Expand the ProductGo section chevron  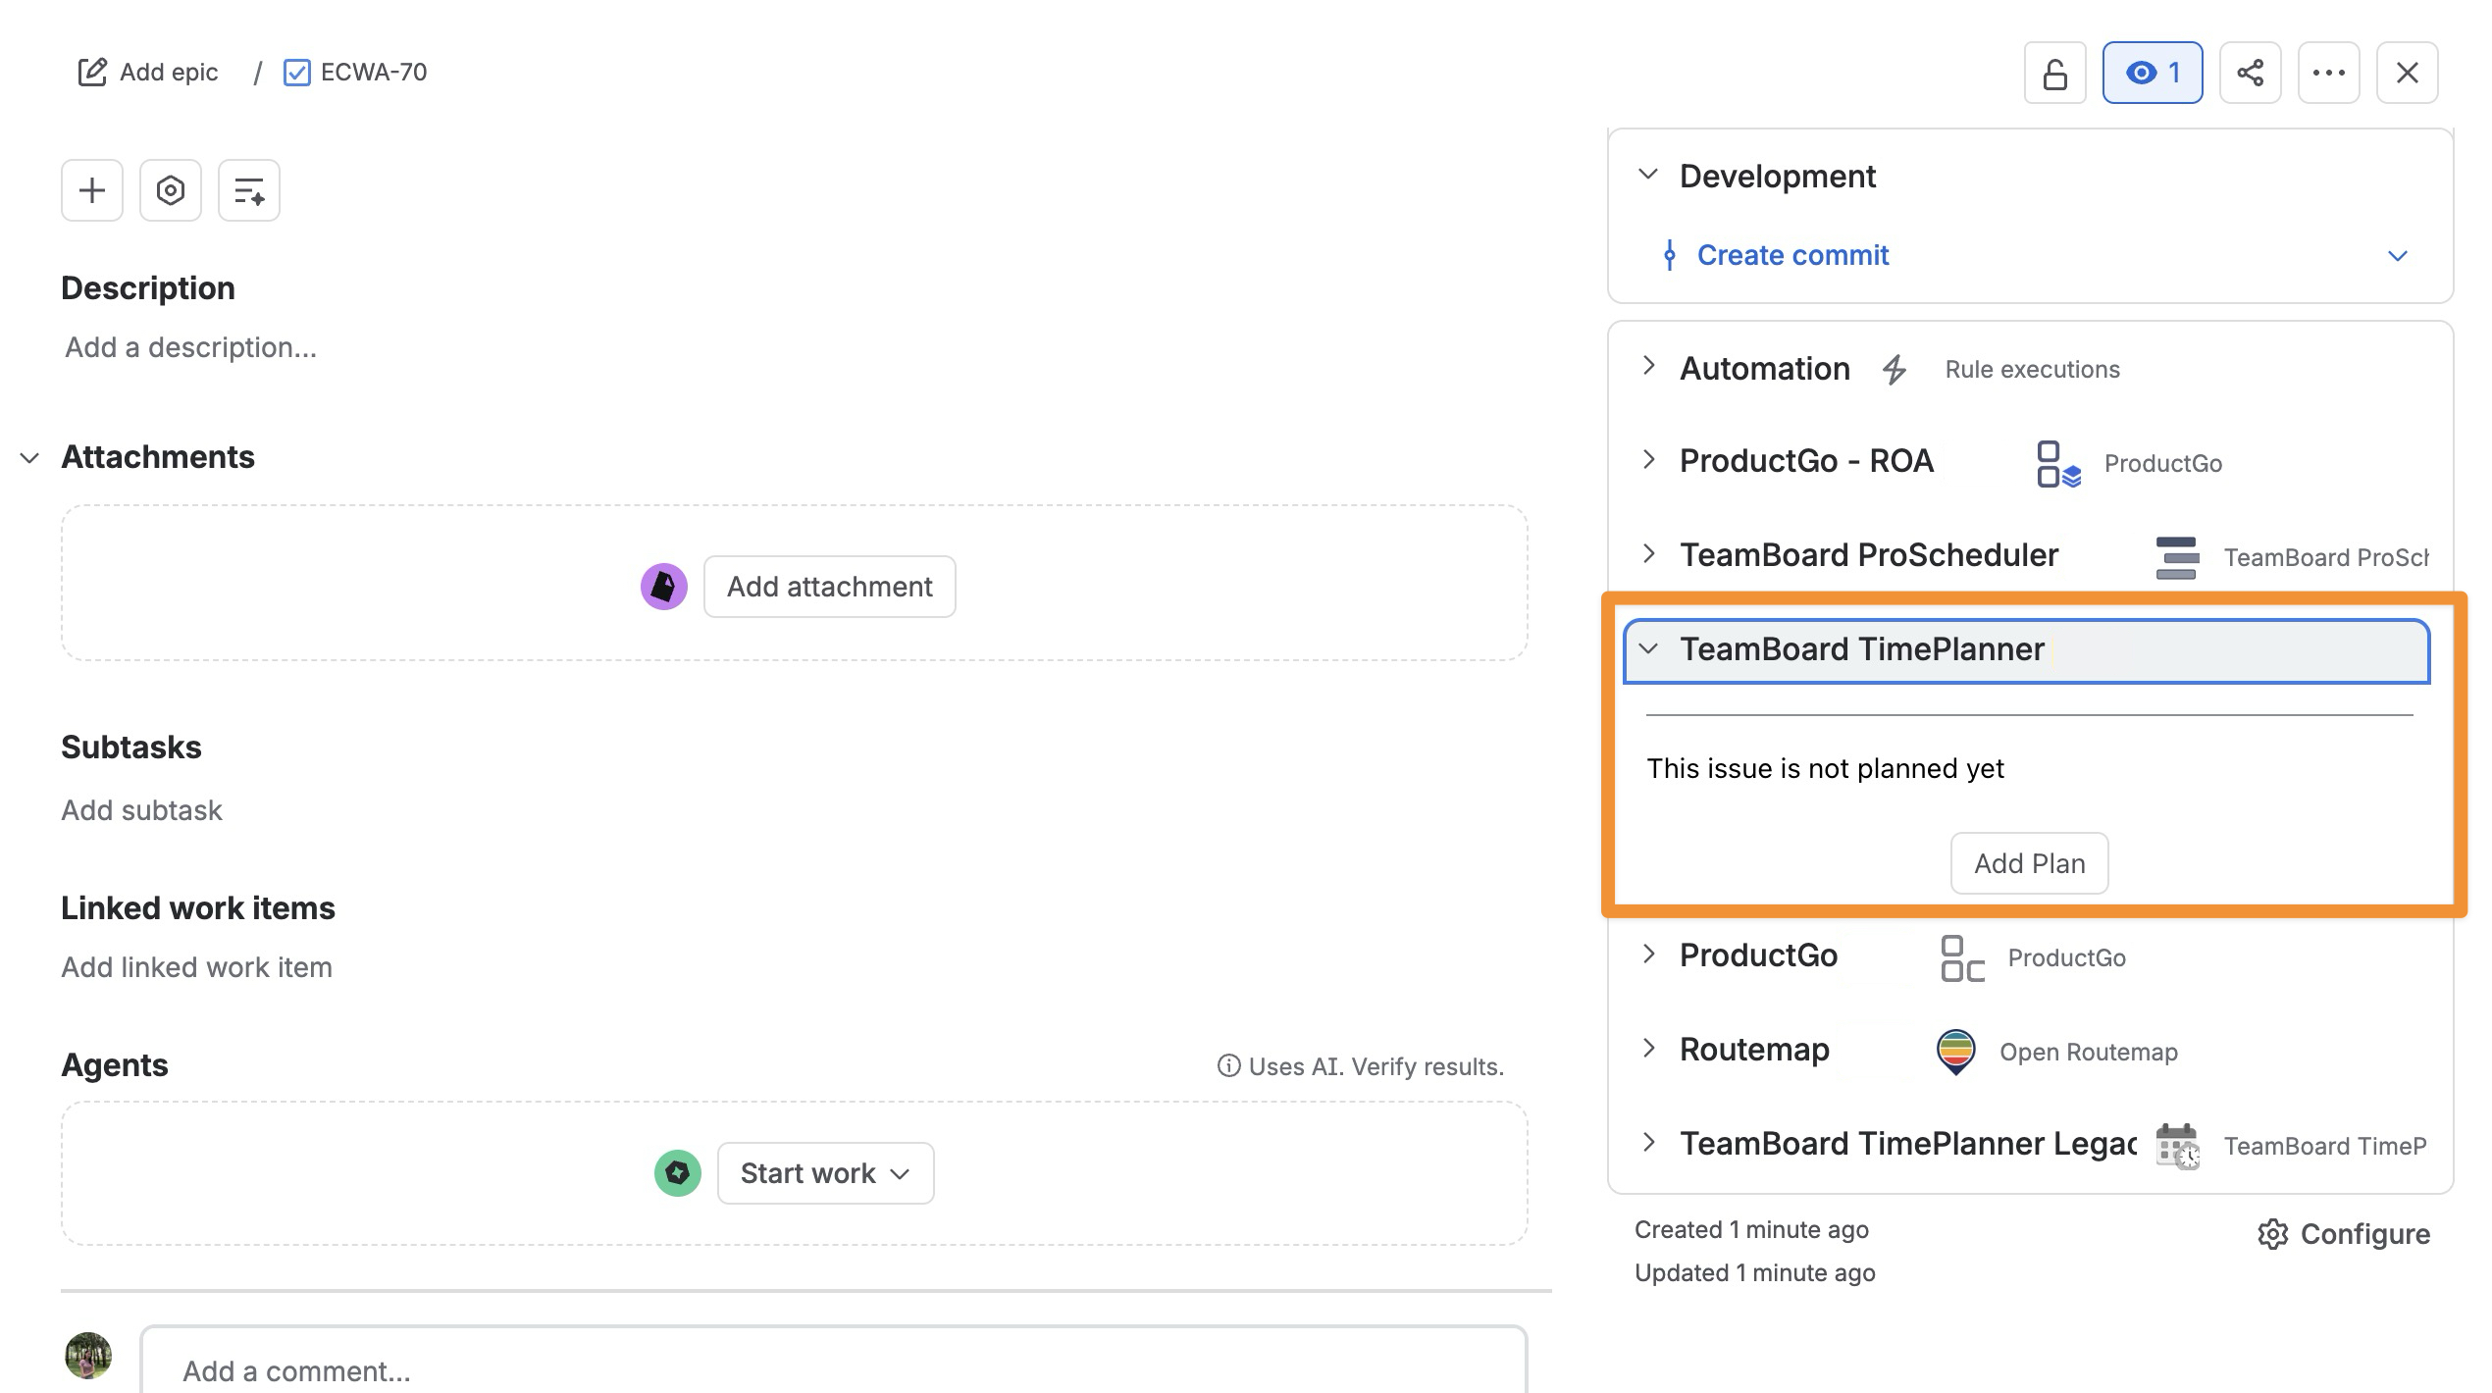(x=1648, y=954)
